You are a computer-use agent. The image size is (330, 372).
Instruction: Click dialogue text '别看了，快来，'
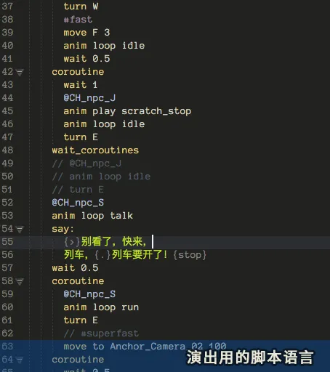pos(114,242)
